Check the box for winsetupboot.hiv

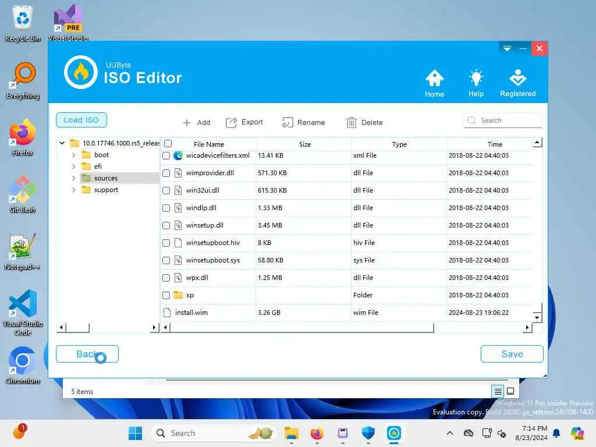pyautogui.click(x=166, y=243)
